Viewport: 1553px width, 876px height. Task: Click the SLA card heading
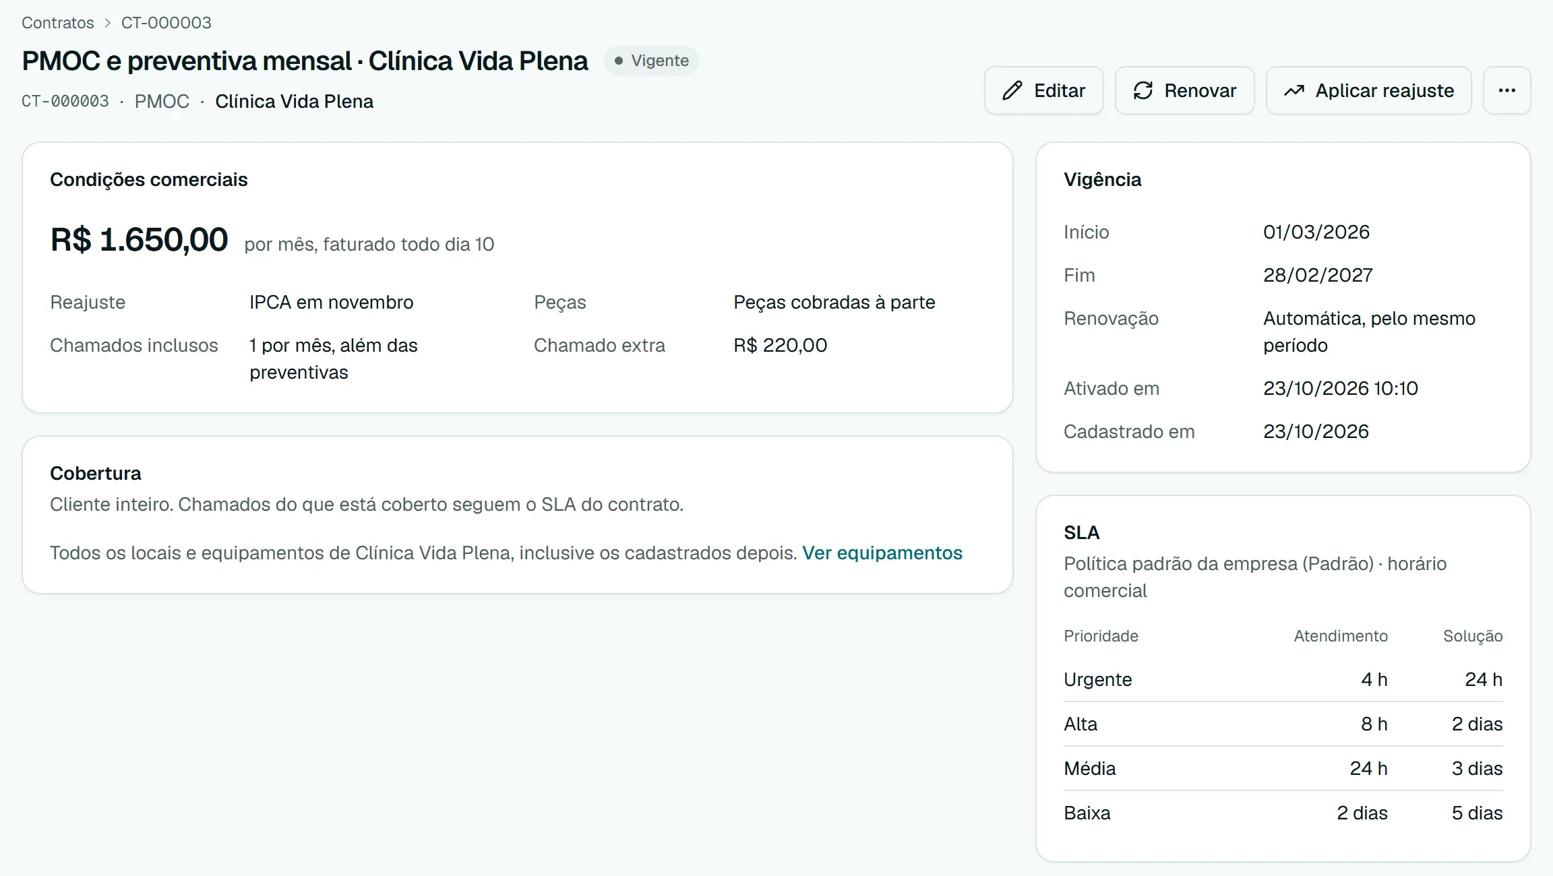point(1082,532)
